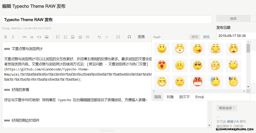
Task: Click the emoticon panel scroll-right arrow
Action: 244,91
